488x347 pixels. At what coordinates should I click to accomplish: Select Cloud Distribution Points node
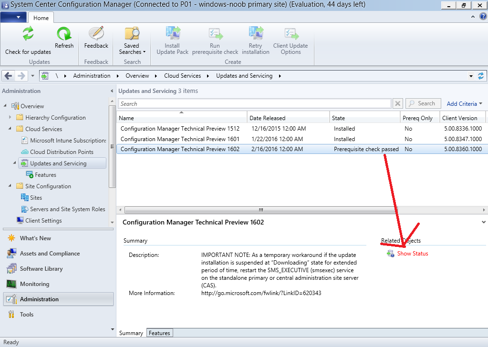pos(57,152)
